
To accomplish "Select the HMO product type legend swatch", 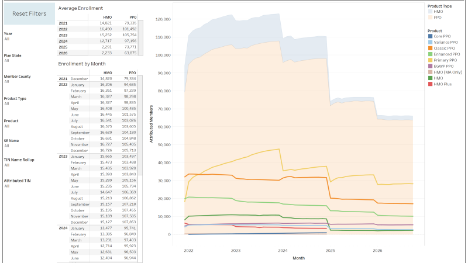I will point(430,12).
